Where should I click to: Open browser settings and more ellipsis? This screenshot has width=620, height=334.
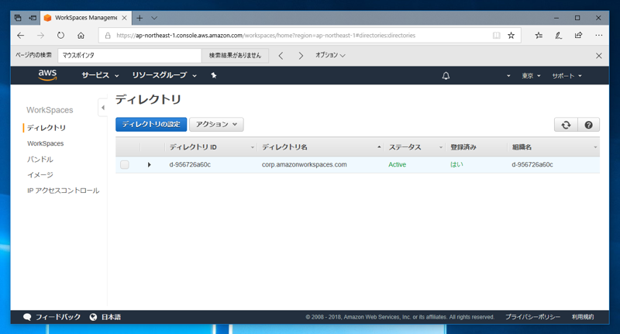pos(598,36)
